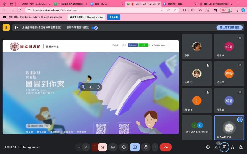247x154 pixels.
Task: Click the present screen button in the bottom bar
Action: (135, 147)
